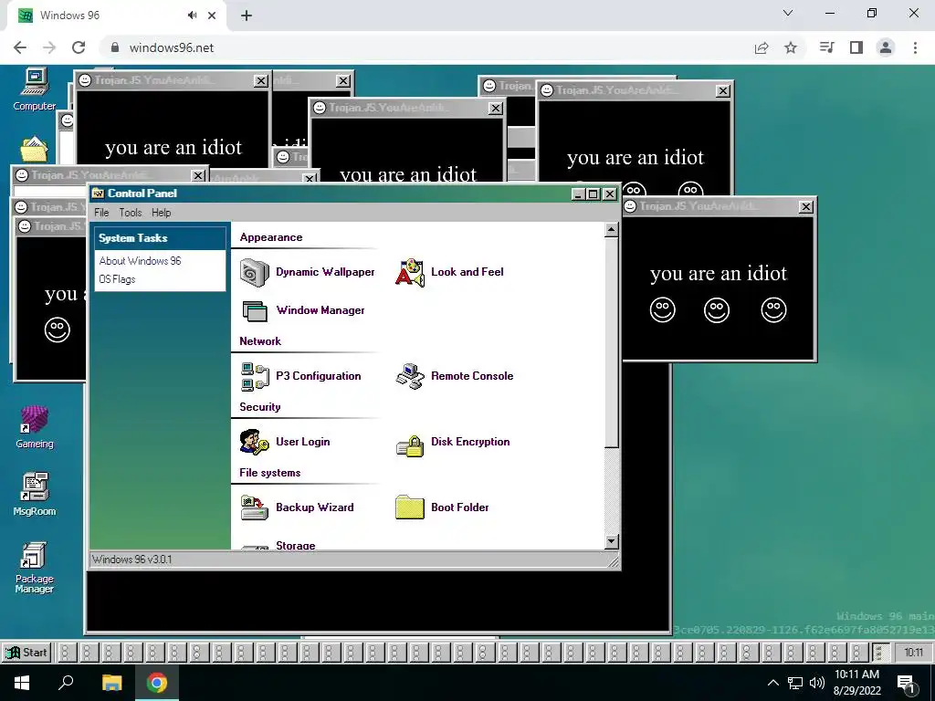Share this page via share icon
Image resolution: width=935 pixels, height=701 pixels.
pos(762,47)
